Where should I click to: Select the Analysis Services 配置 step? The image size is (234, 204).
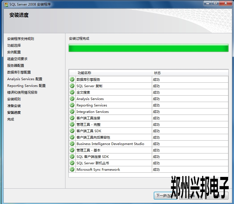pos(25,79)
